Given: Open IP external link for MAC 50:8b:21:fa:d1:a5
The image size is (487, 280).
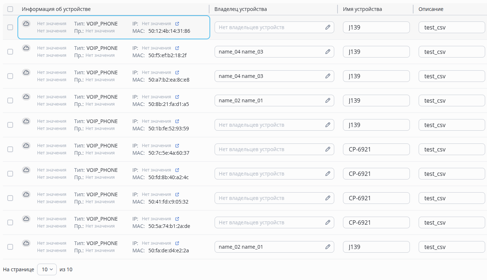Looking at the screenshot, I should (177, 97).
